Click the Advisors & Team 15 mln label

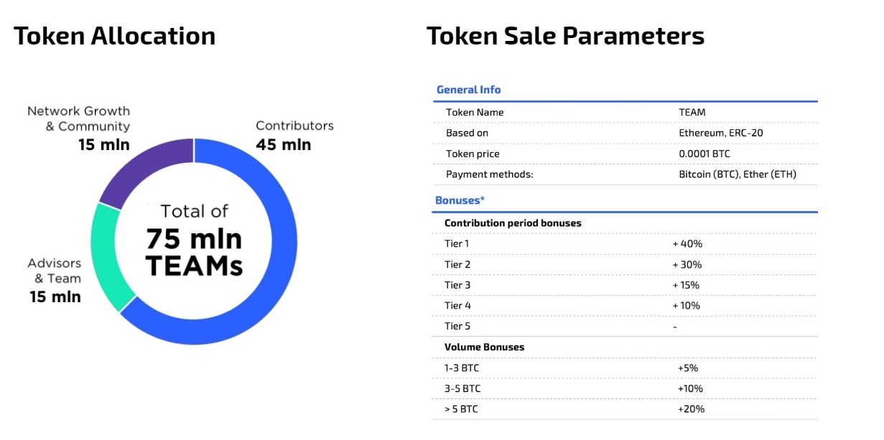coord(55,280)
